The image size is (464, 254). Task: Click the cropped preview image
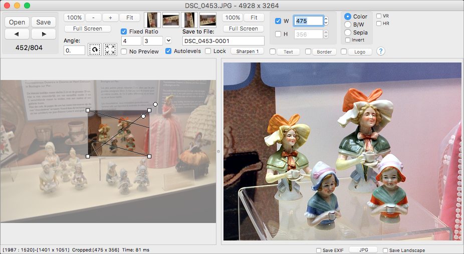342,151
